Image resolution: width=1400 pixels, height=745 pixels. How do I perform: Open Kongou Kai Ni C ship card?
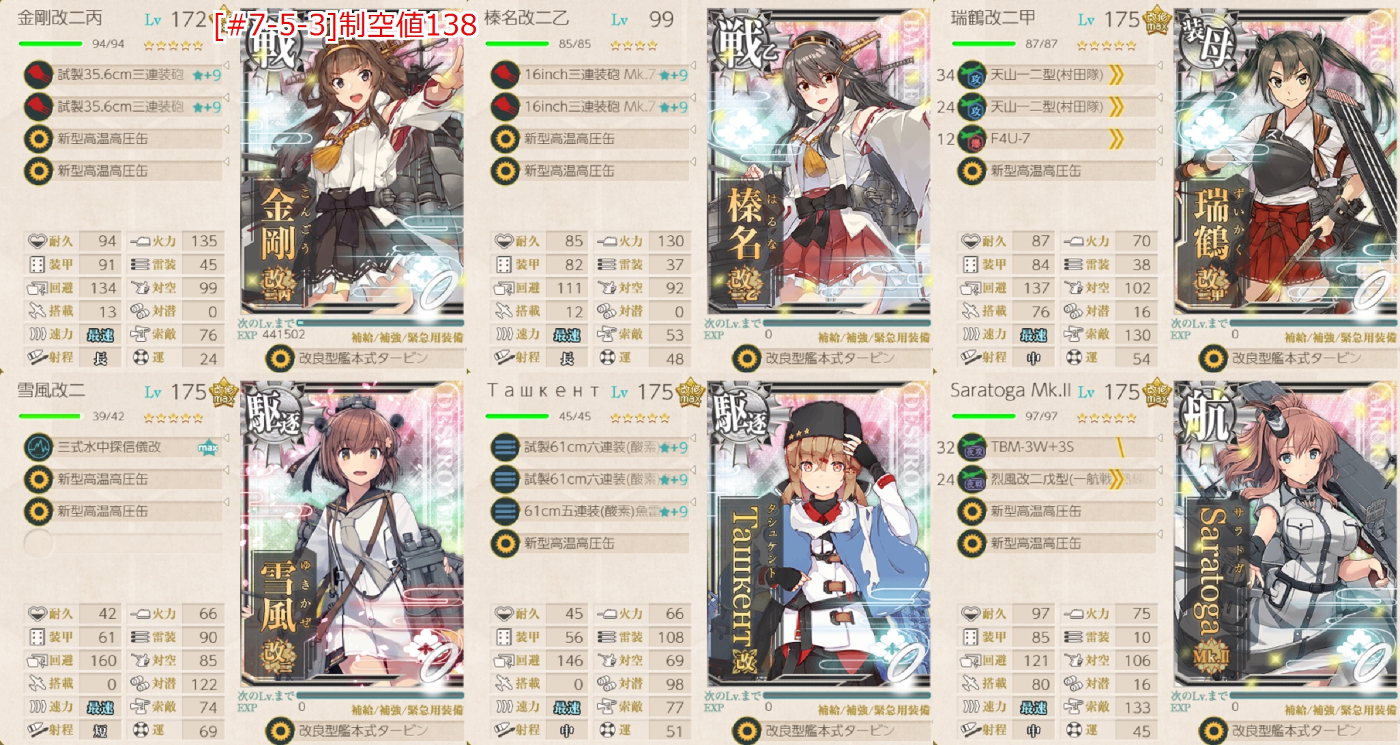point(352,164)
